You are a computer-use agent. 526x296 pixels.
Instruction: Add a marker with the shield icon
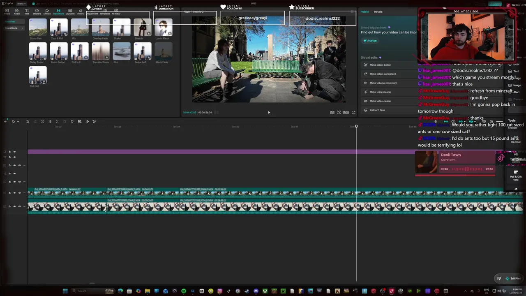click(72, 121)
